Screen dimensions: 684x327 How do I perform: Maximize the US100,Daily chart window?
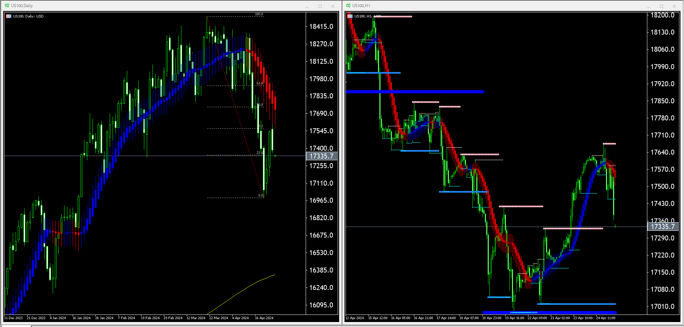point(320,6)
